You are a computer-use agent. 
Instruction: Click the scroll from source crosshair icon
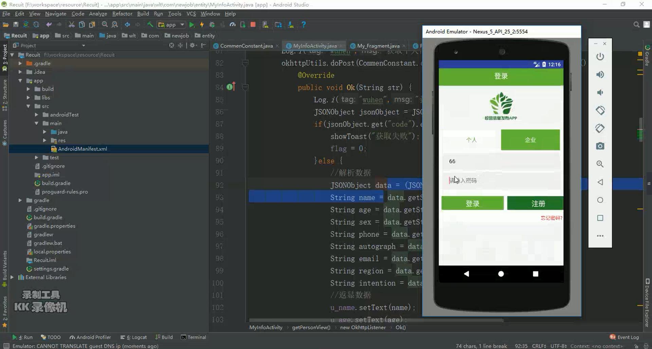click(x=171, y=45)
